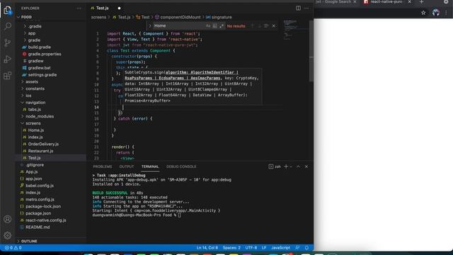Open the Run and Debug view
The width and height of the screenshot is (453, 255).
8,59
